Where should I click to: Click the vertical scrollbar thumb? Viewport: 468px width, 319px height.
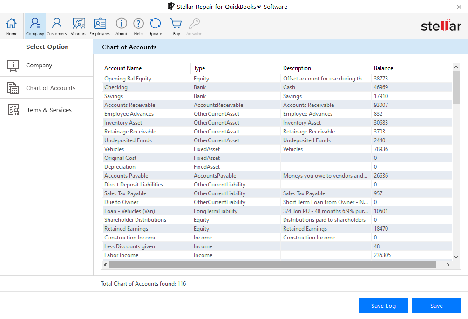point(456,87)
